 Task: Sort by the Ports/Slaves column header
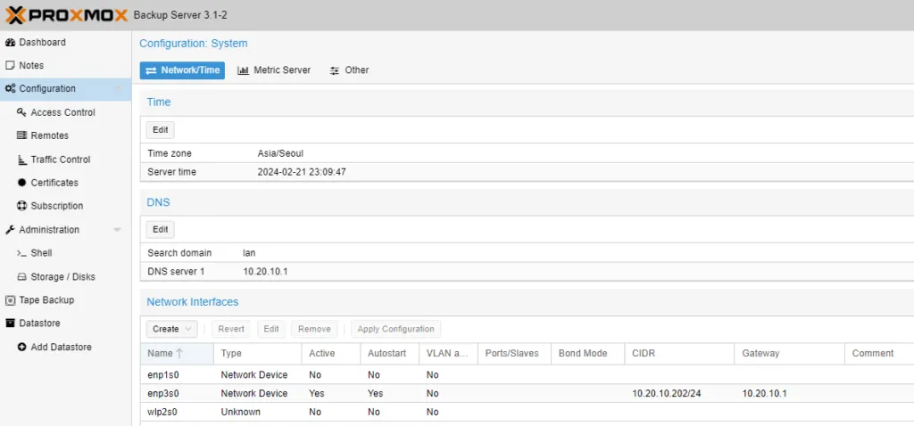click(515, 353)
